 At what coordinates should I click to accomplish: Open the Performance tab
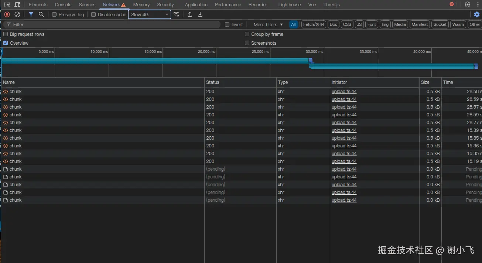point(228,5)
